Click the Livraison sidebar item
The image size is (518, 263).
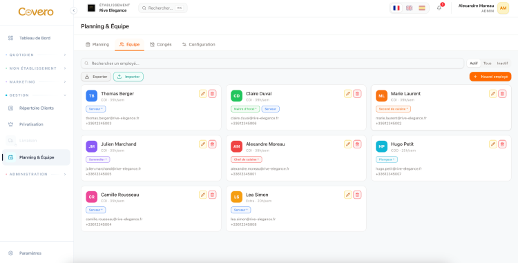tap(36, 141)
